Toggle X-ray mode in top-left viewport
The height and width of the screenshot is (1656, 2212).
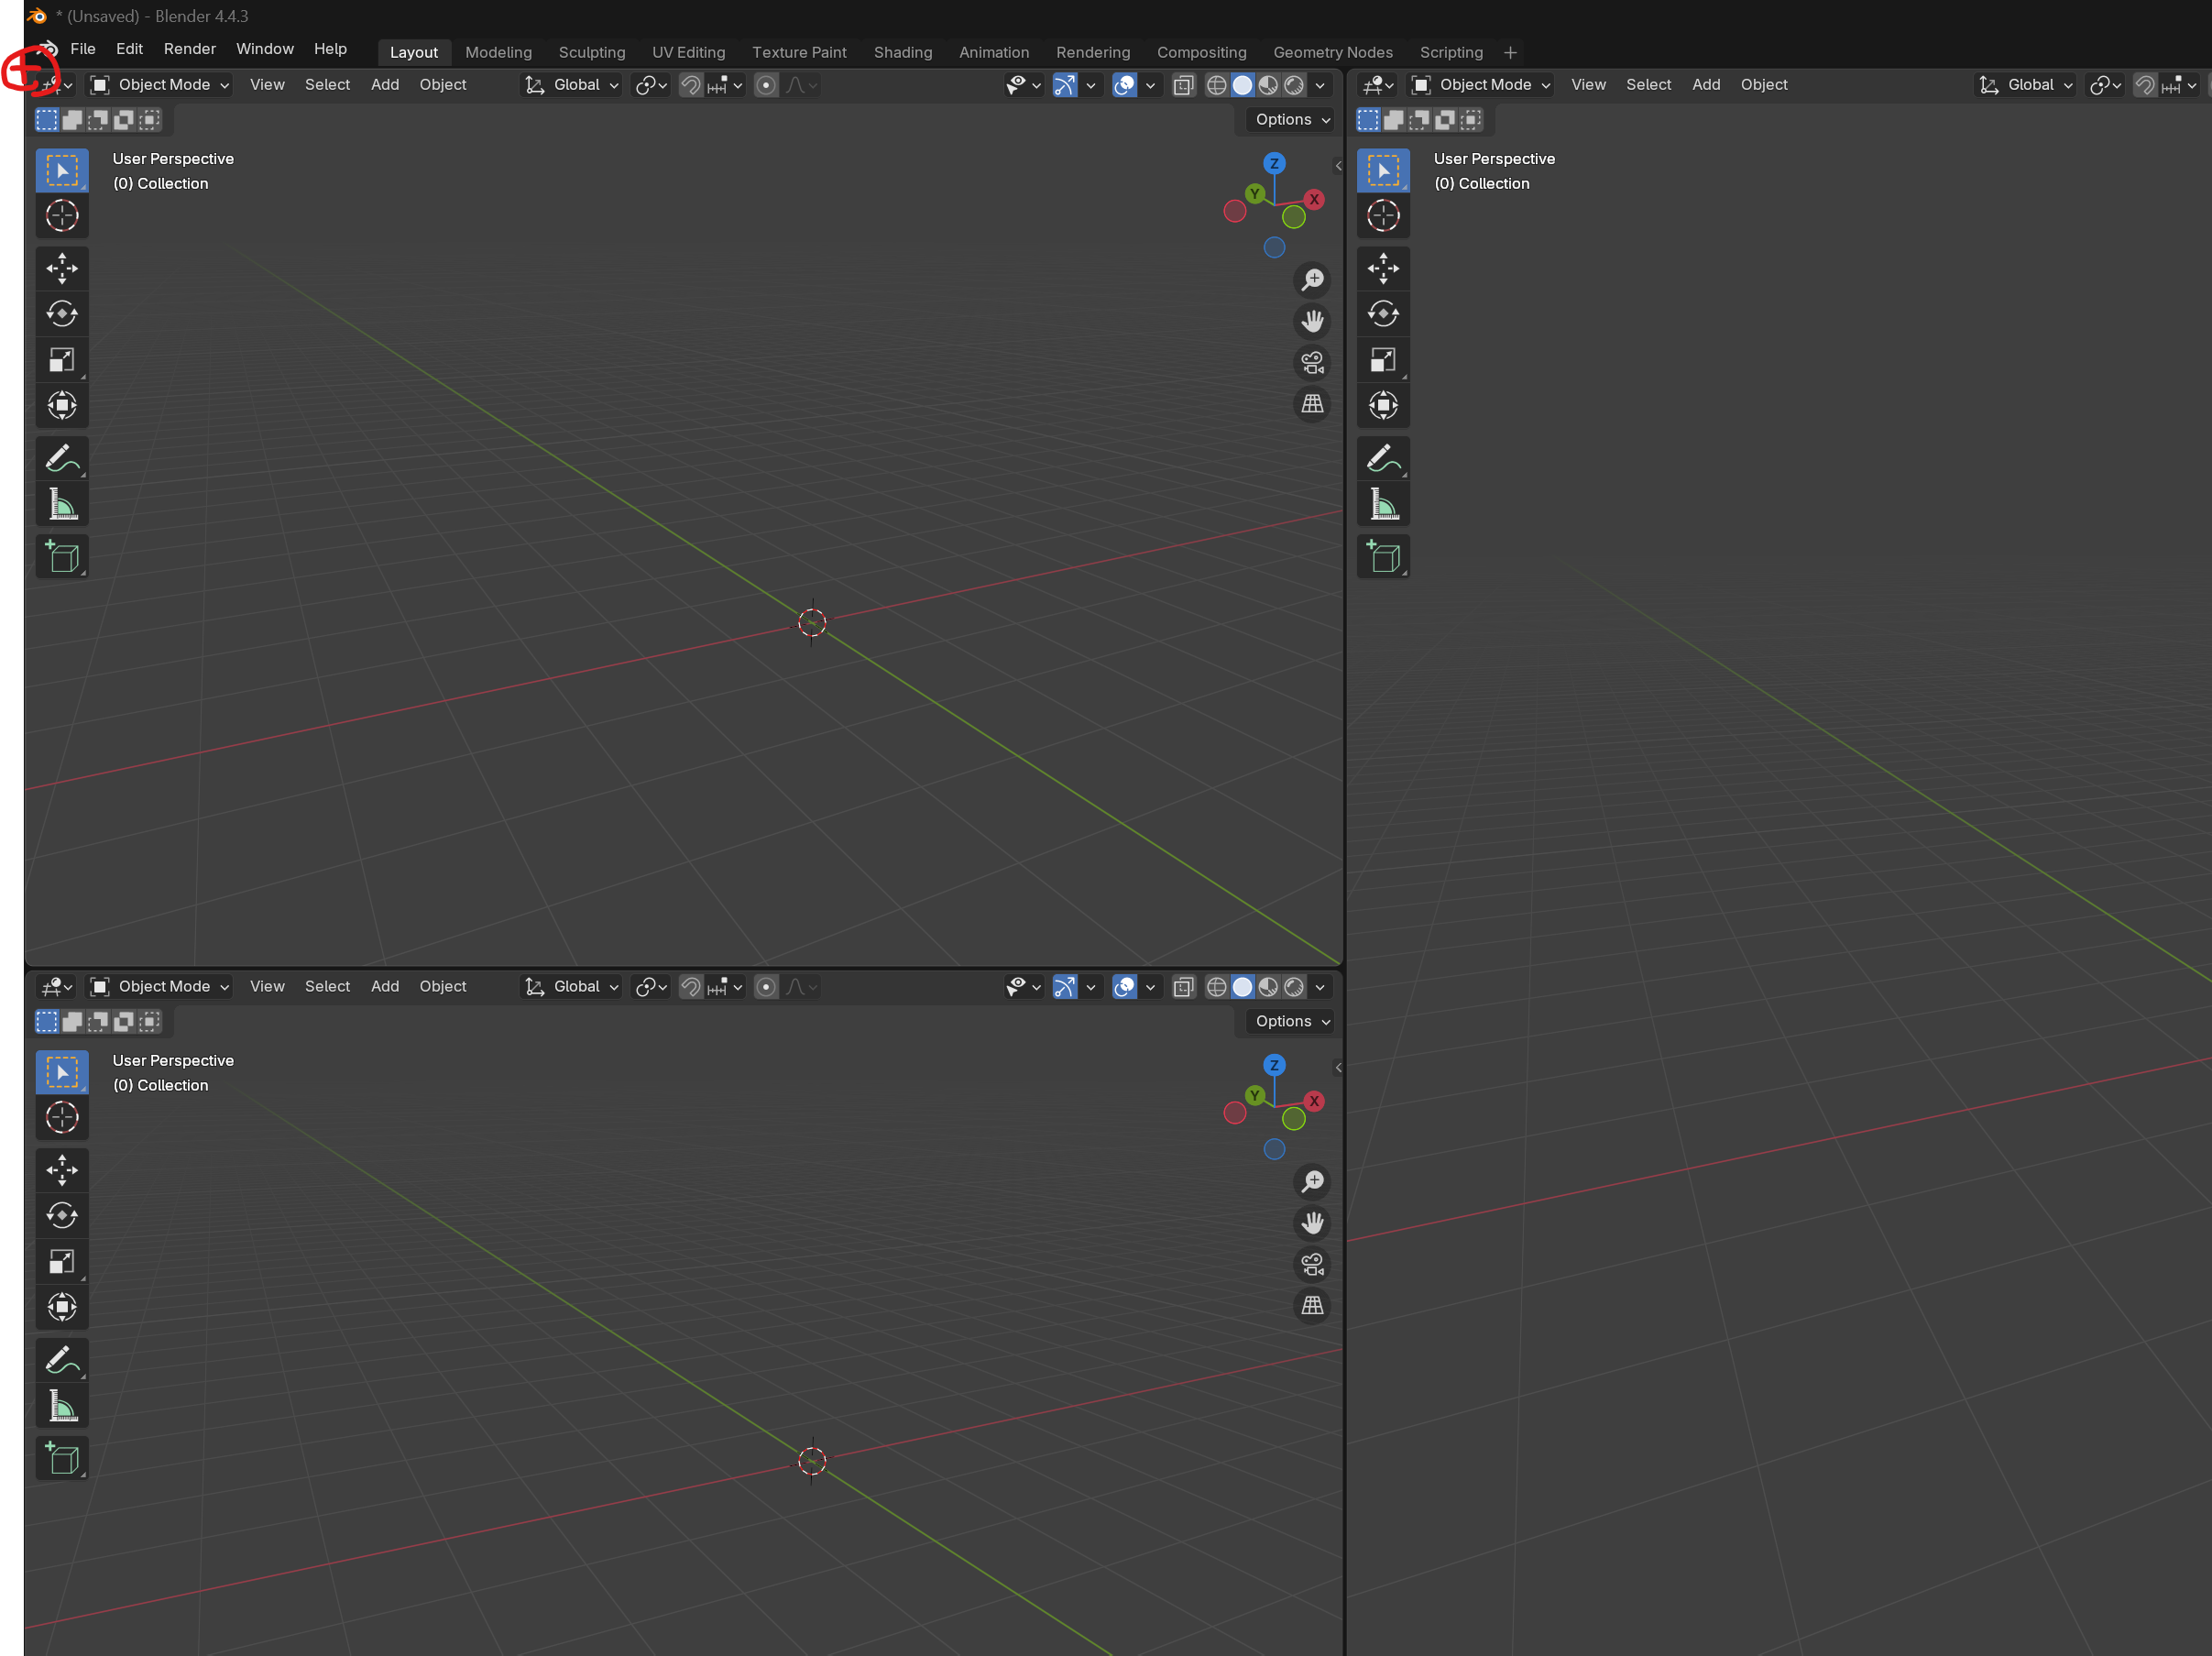1183,85
